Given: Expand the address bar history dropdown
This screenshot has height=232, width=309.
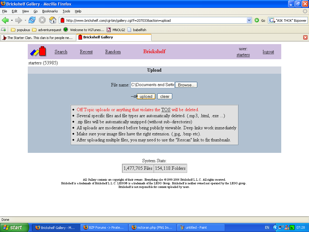Looking at the screenshot, I should point(249,20).
